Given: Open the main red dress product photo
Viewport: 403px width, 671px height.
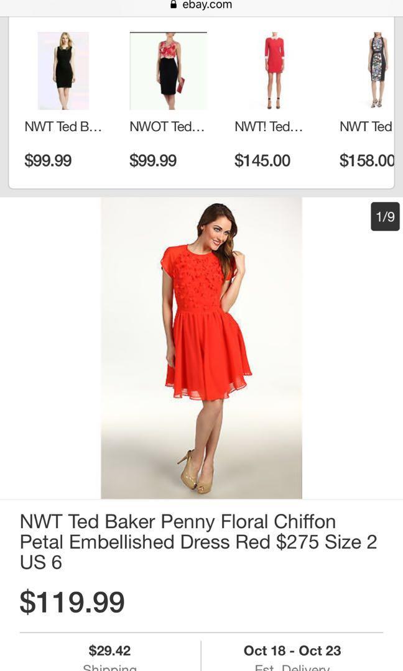Looking at the screenshot, I should click(x=201, y=348).
